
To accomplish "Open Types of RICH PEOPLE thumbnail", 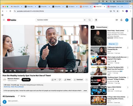I will click(98, 91).
